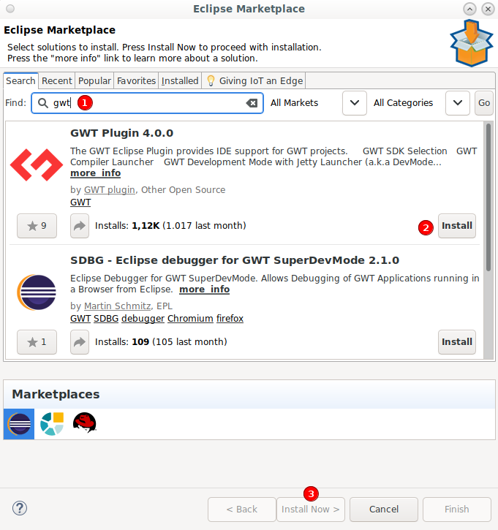The height and width of the screenshot is (530, 498).
Task: Star the SDBG debugger entry
Action: coord(37,342)
